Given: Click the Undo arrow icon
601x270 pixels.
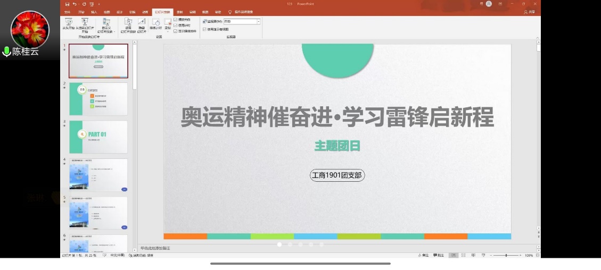Looking at the screenshot, I should [75, 4].
